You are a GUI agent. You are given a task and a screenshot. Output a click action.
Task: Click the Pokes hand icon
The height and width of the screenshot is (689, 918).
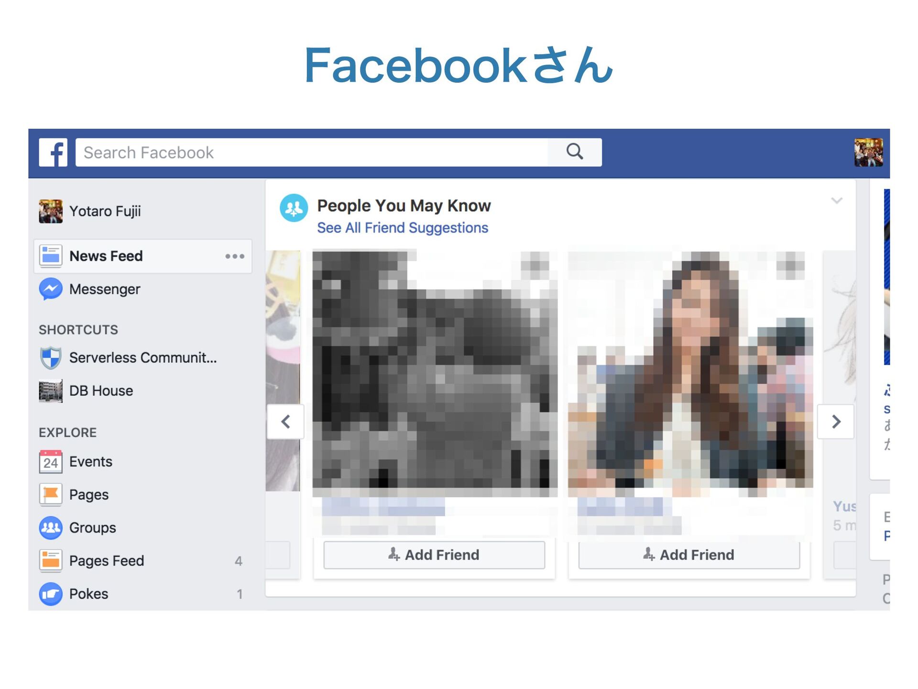click(51, 594)
